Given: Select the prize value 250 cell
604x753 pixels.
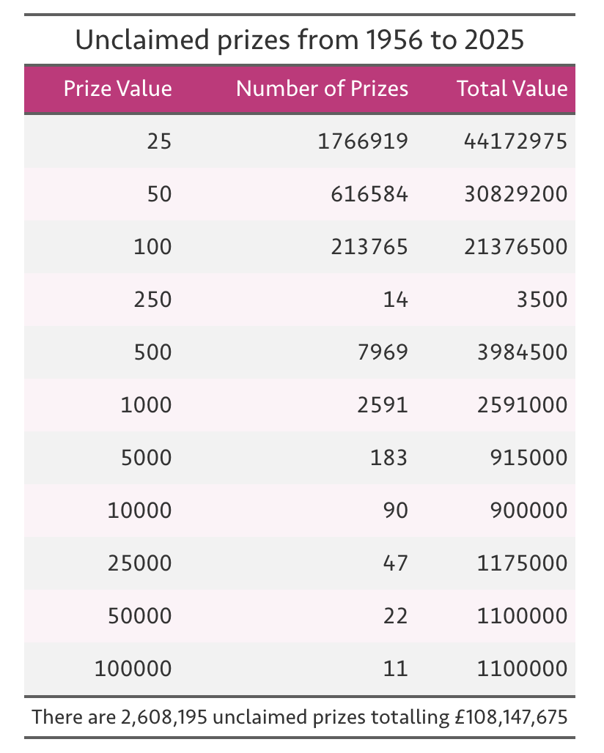Looking at the screenshot, I should [152, 300].
